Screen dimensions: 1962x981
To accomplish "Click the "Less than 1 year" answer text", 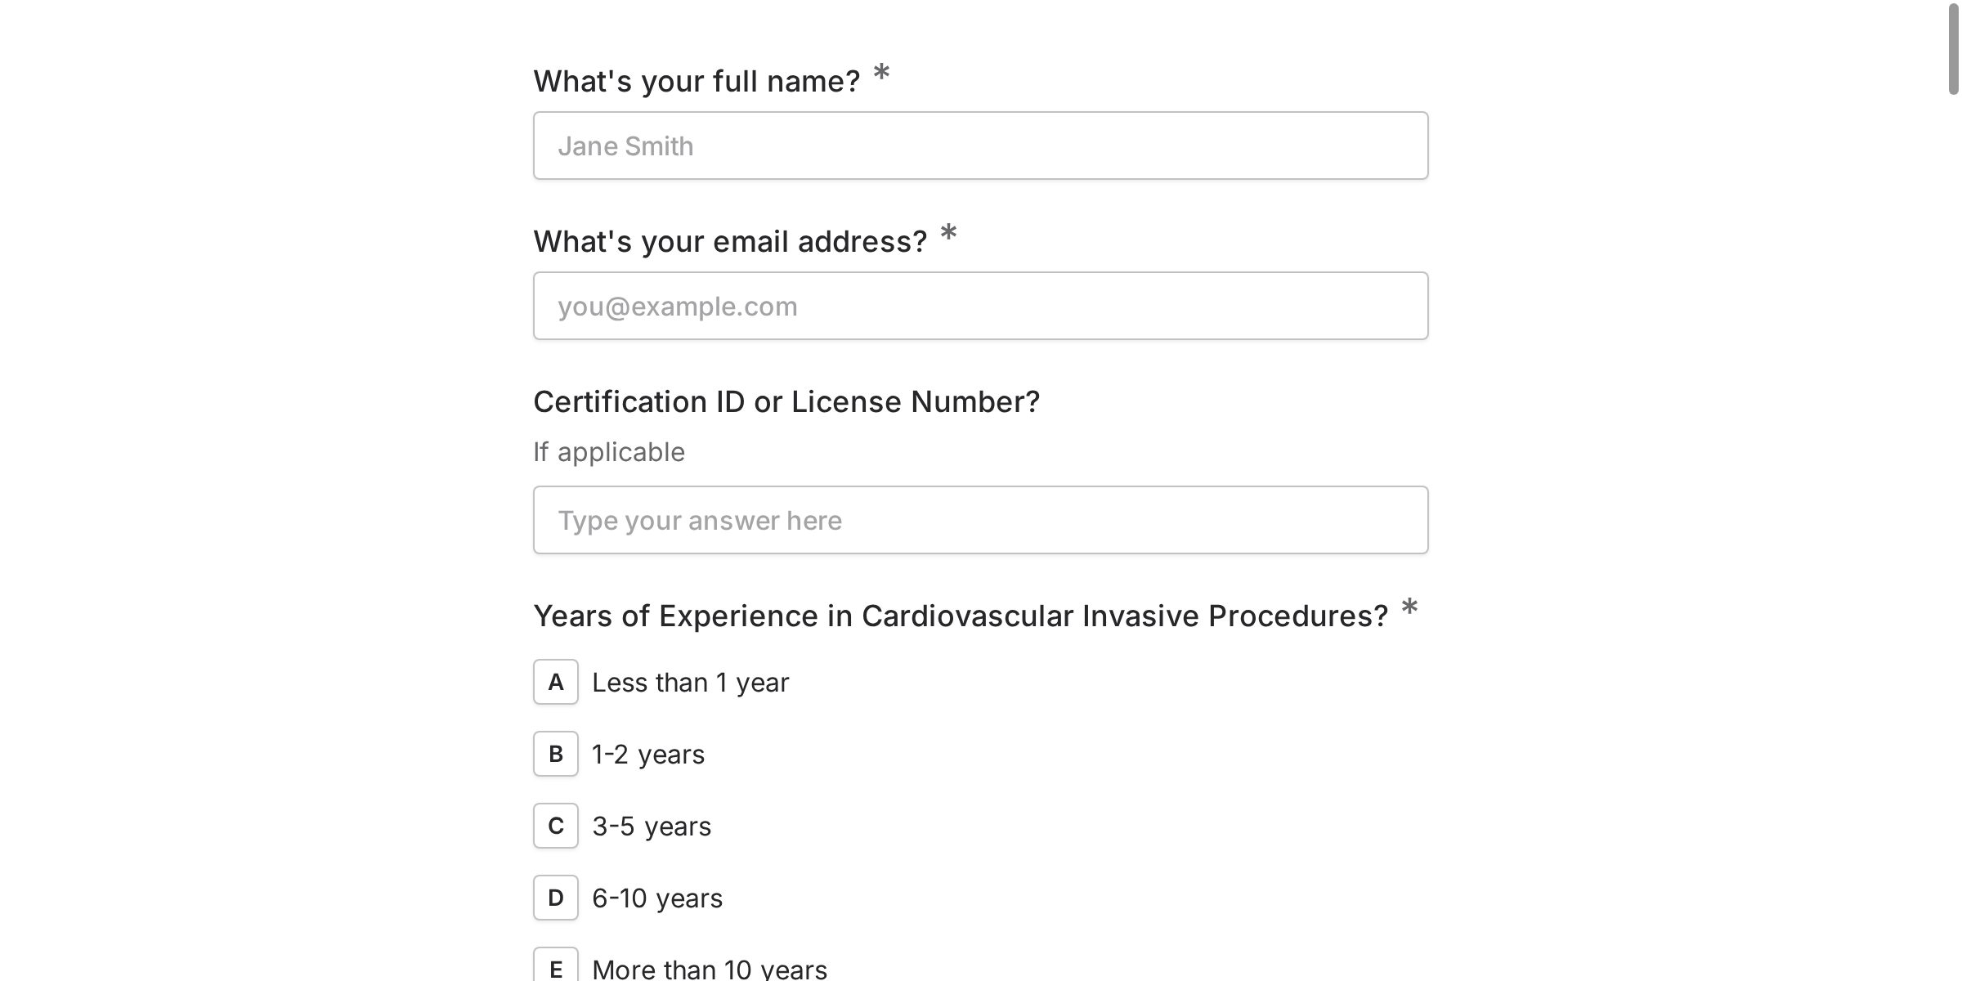I will pyautogui.click(x=690, y=683).
